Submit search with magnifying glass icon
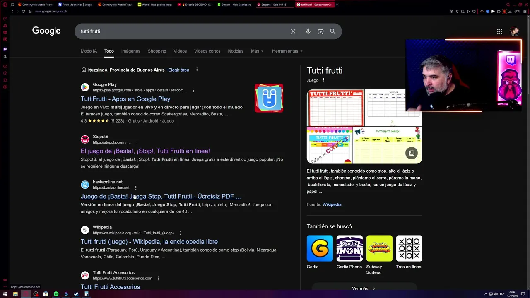The width and height of the screenshot is (530, 298). (x=332, y=31)
